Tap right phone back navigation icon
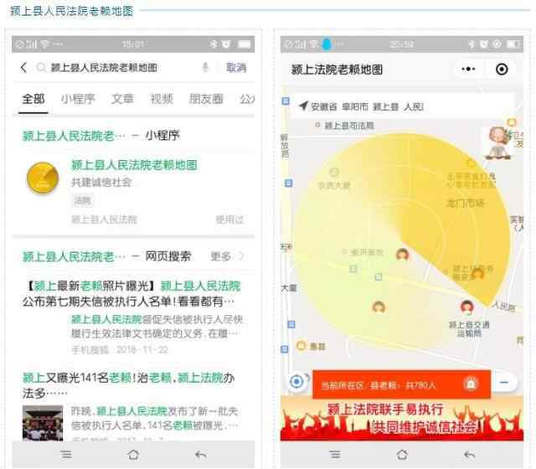536x469 pixels. [470, 455]
